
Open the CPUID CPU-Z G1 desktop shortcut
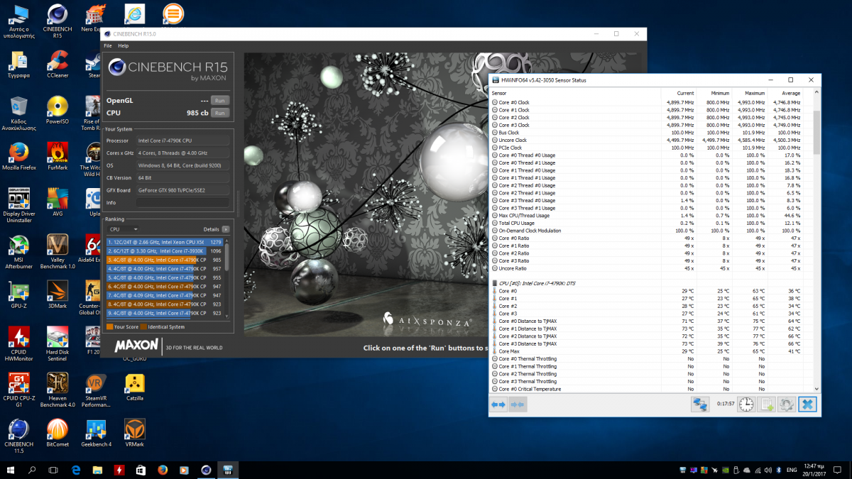19,390
